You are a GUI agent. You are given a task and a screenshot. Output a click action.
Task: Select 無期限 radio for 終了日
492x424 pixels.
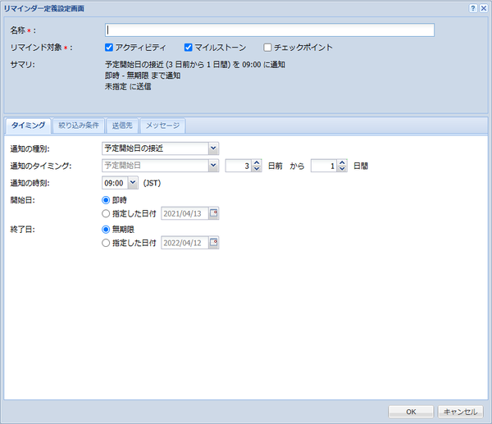106,230
